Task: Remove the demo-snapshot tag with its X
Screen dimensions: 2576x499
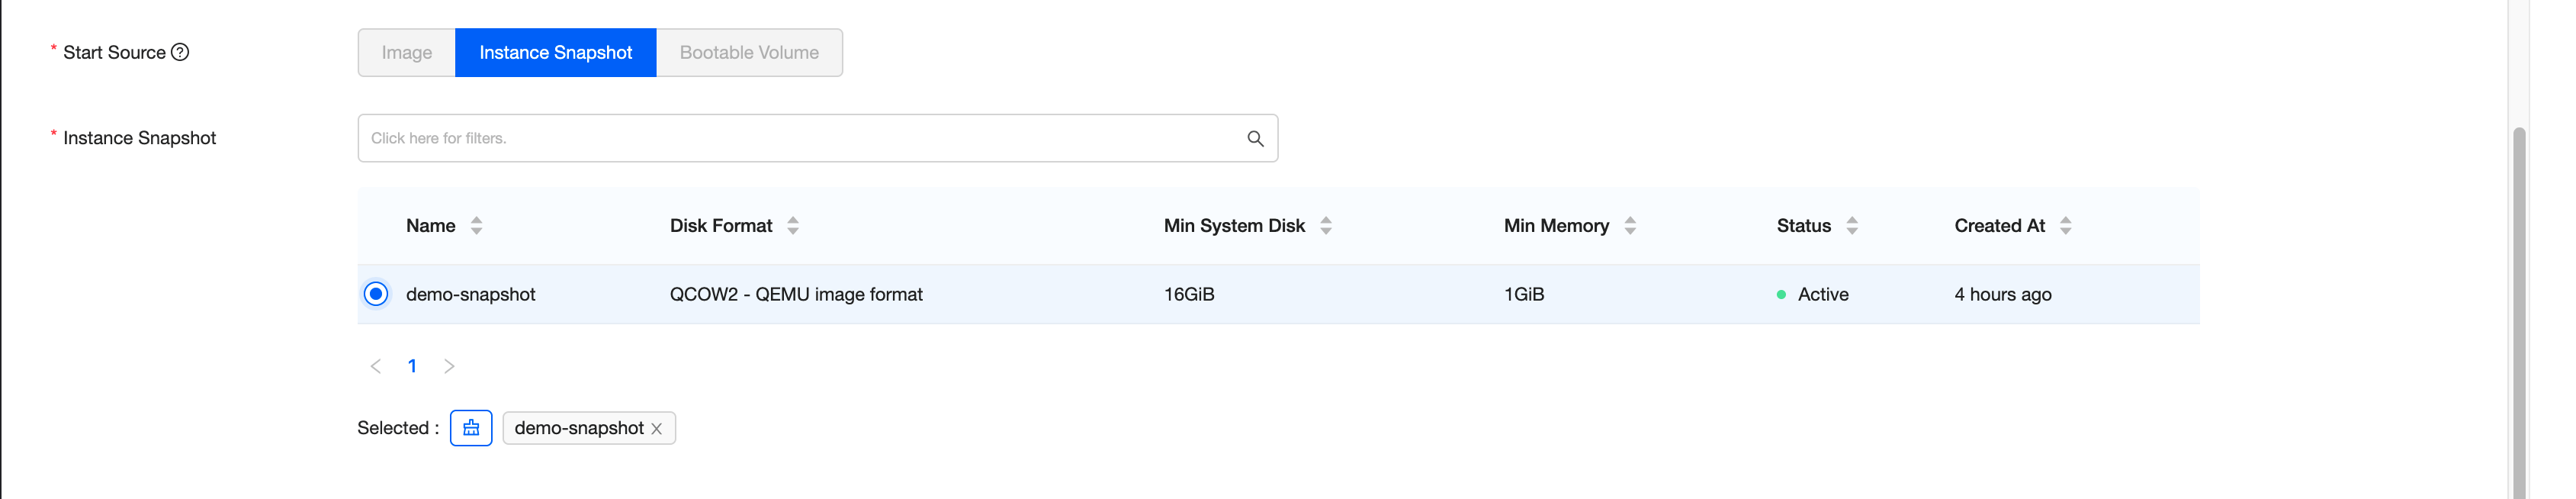Action: tap(657, 429)
